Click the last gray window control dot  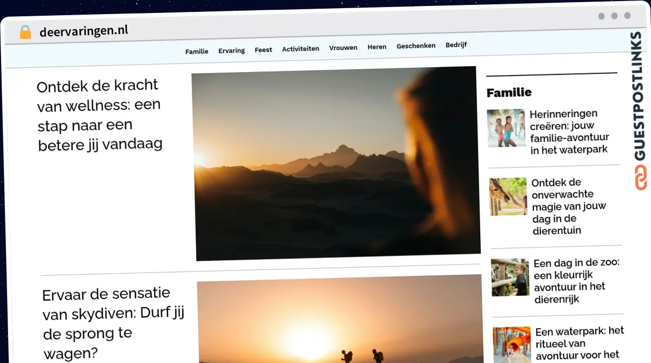(x=628, y=16)
